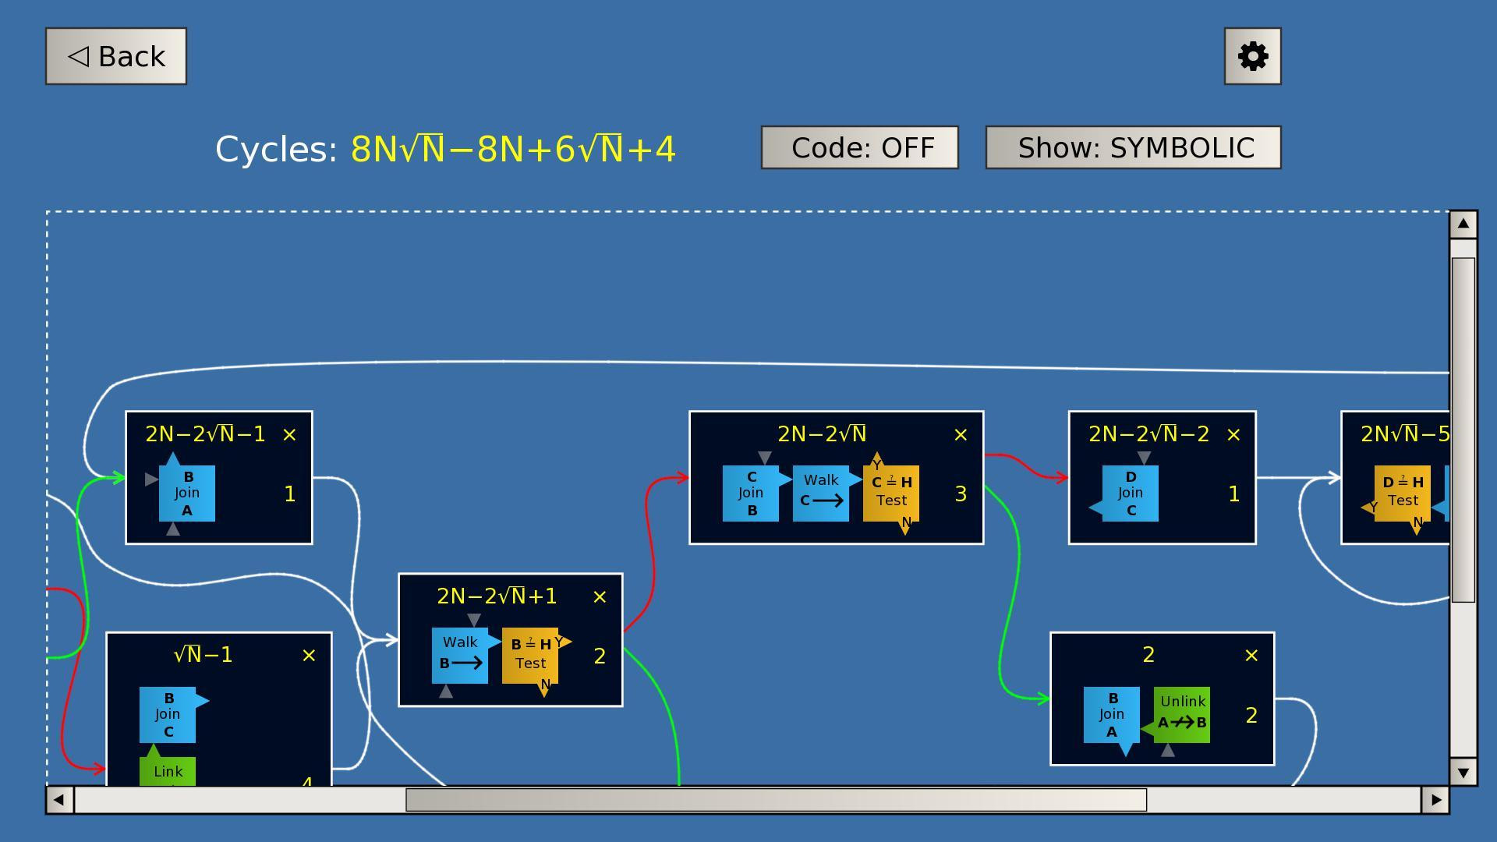Close the 2N−2√N−1 block
The height and width of the screenshot is (842, 1497).
[x=289, y=435]
